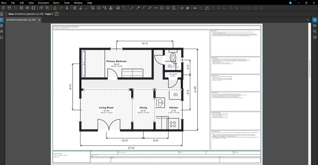Image resolution: width=318 pixels, height=165 pixels.
Task: Select the Polyline drawing tool
Action: click(x=150, y=8)
